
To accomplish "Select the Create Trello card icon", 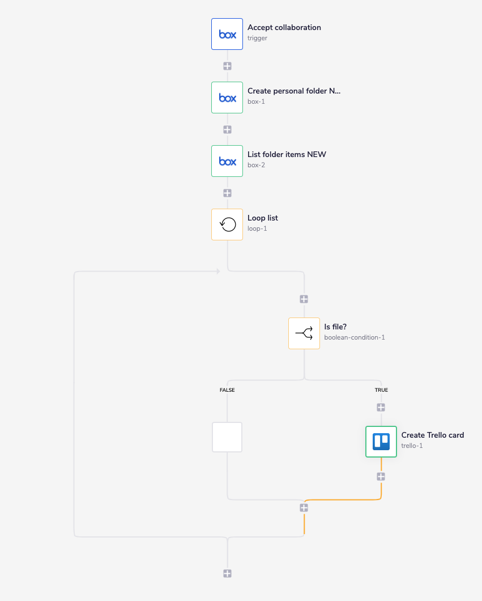I will 381,442.
